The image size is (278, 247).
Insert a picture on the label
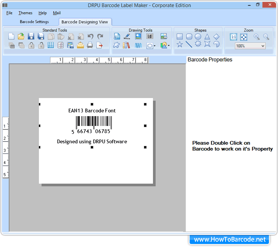point(138,37)
